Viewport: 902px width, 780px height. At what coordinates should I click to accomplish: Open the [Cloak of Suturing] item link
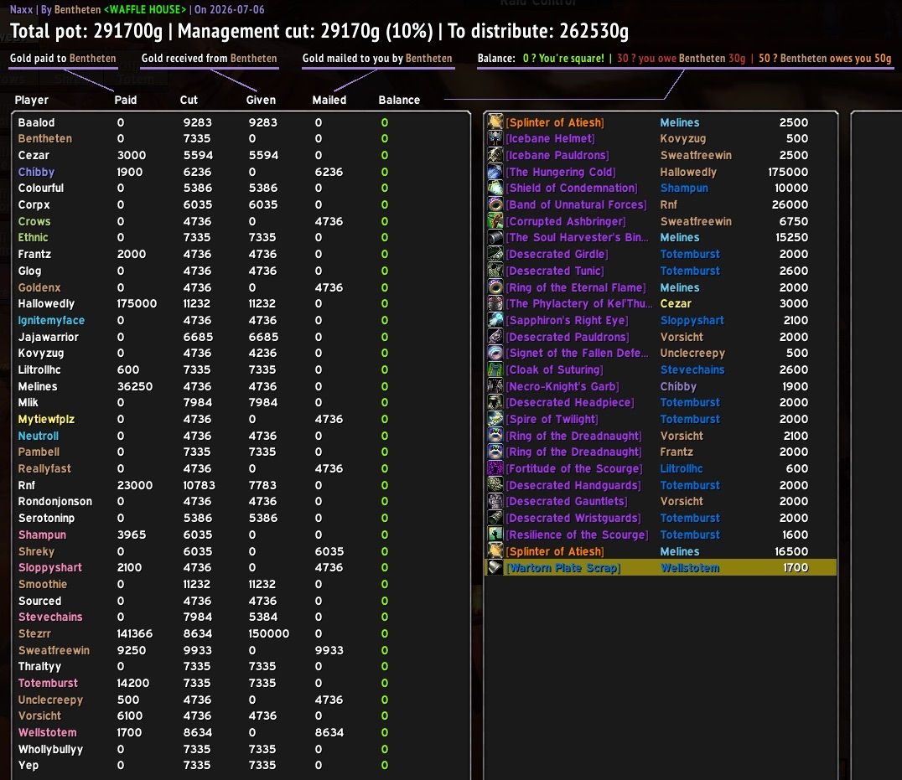(x=555, y=369)
